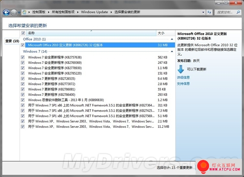
Task: Select the 重要 (15) category tab
Action: (x=12, y=41)
